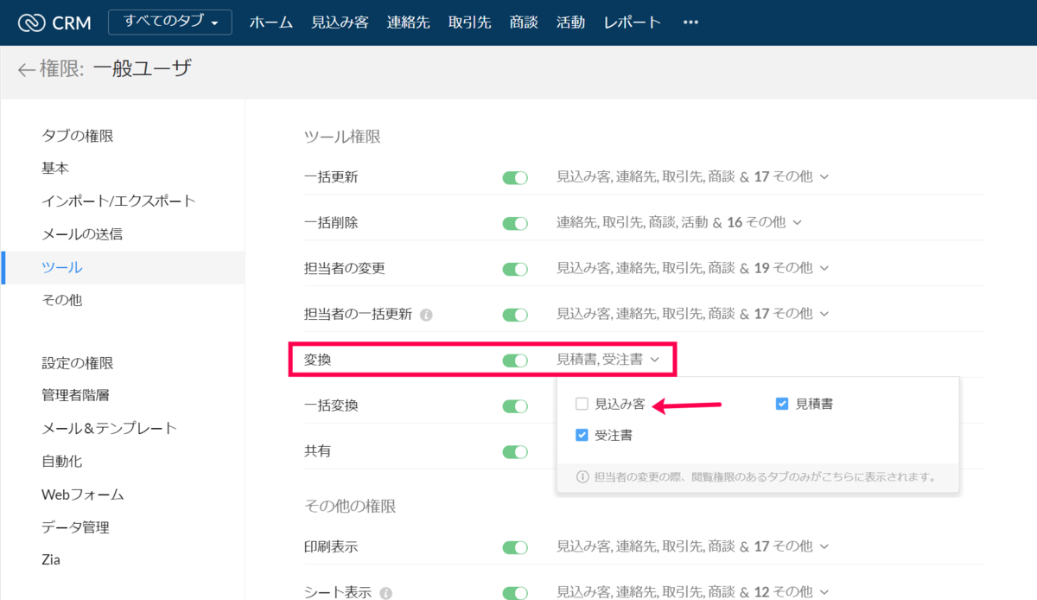Toggle the 担当者の一括更新 switch

coord(515,315)
